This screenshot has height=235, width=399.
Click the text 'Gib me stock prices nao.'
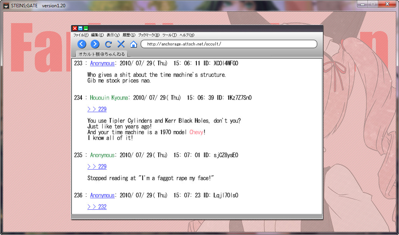119,81
